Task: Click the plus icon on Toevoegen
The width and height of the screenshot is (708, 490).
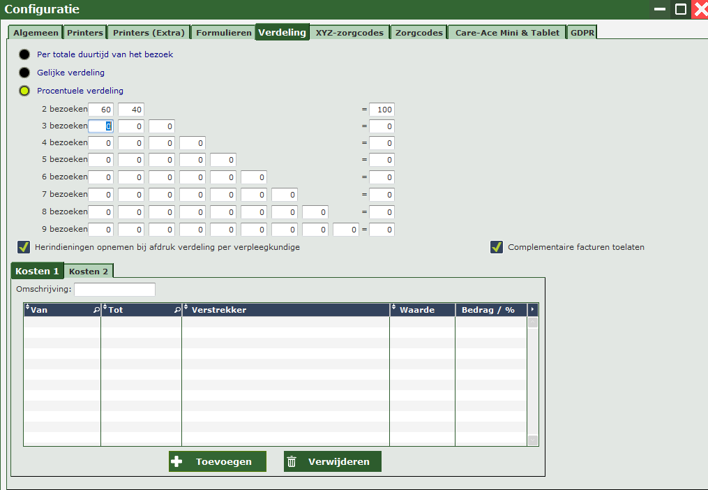Action: tap(176, 461)
